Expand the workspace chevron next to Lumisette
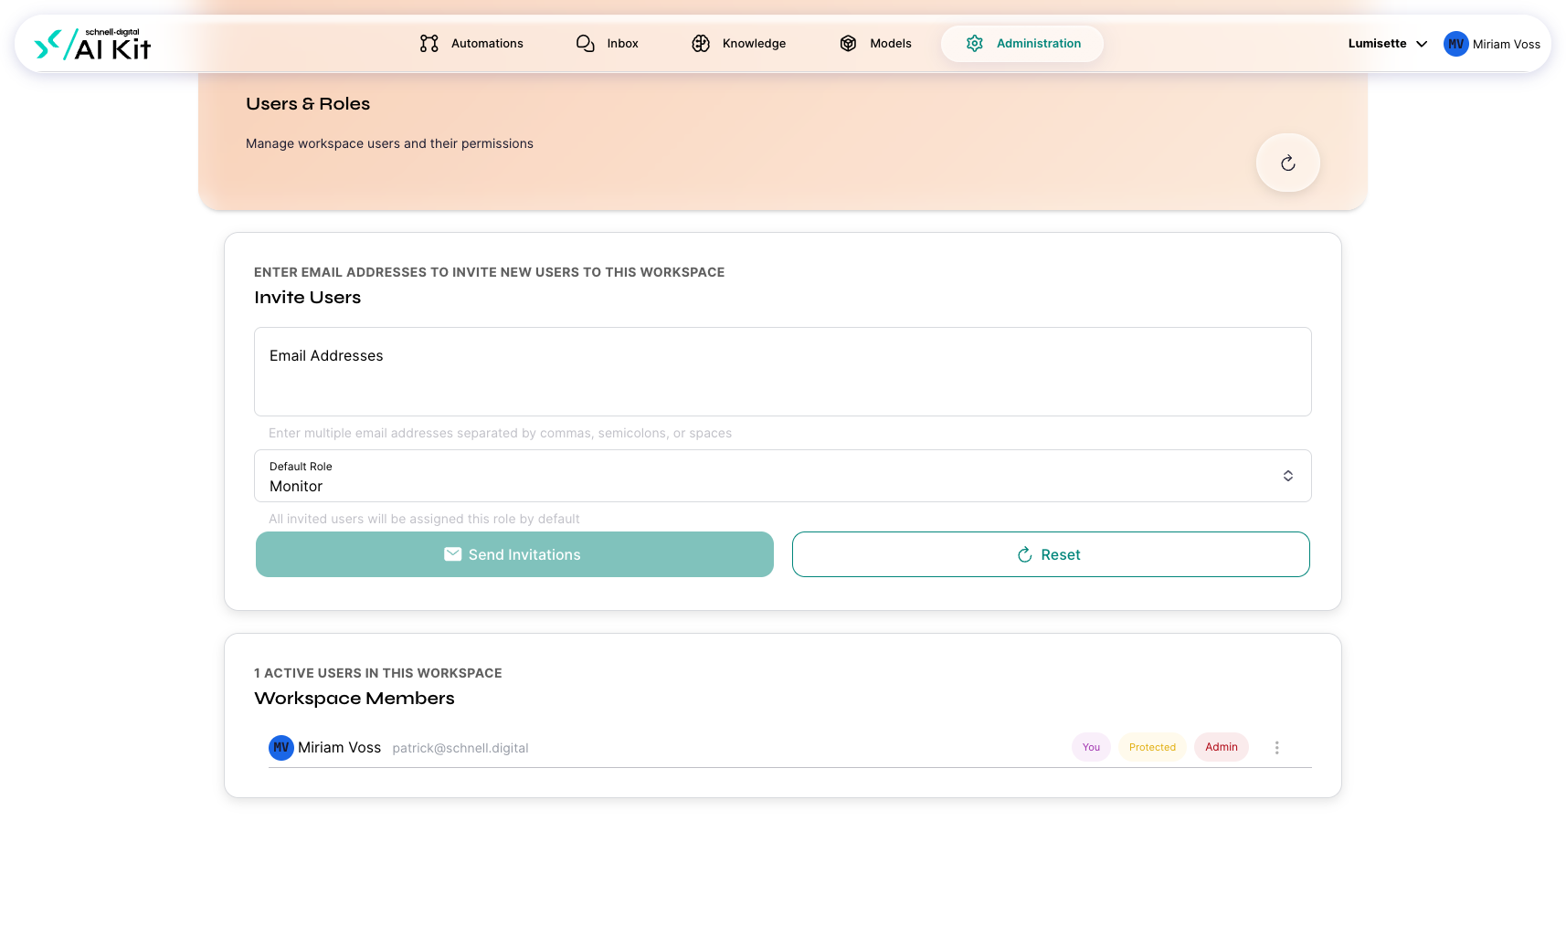 (x=1422, y=44)
